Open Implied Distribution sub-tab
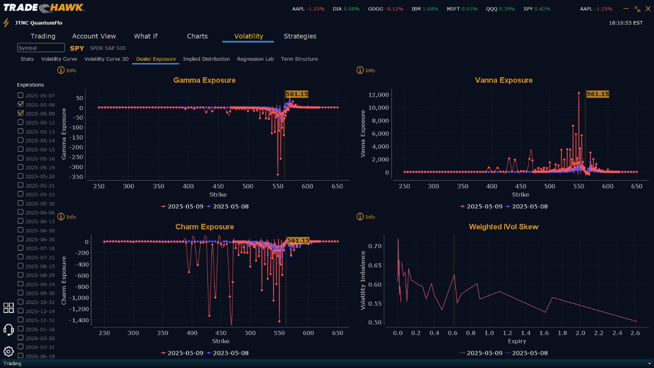654x368 pixels. [x=206, y=59]
